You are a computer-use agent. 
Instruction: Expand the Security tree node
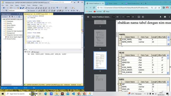[x=4, y=23]
